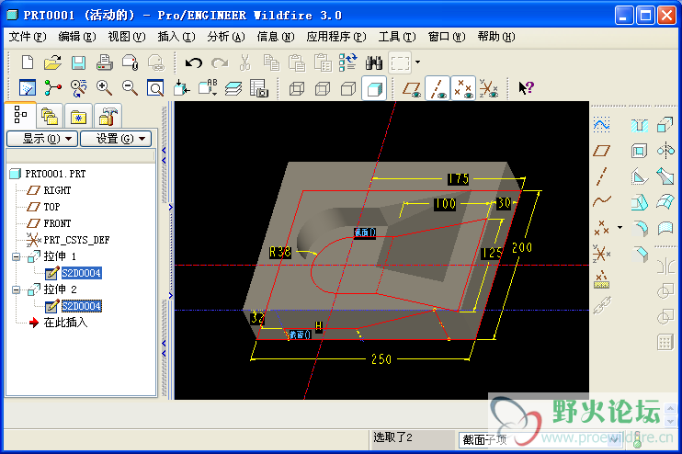This screenshot has height=454, width=682.
Task: Create a datum plane from the right toolbar
Action: [601, 151]
